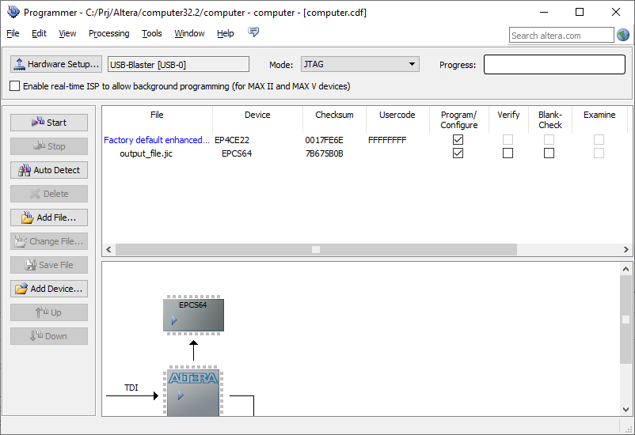Enable real-time ISP checkbox

pos(14,85)
